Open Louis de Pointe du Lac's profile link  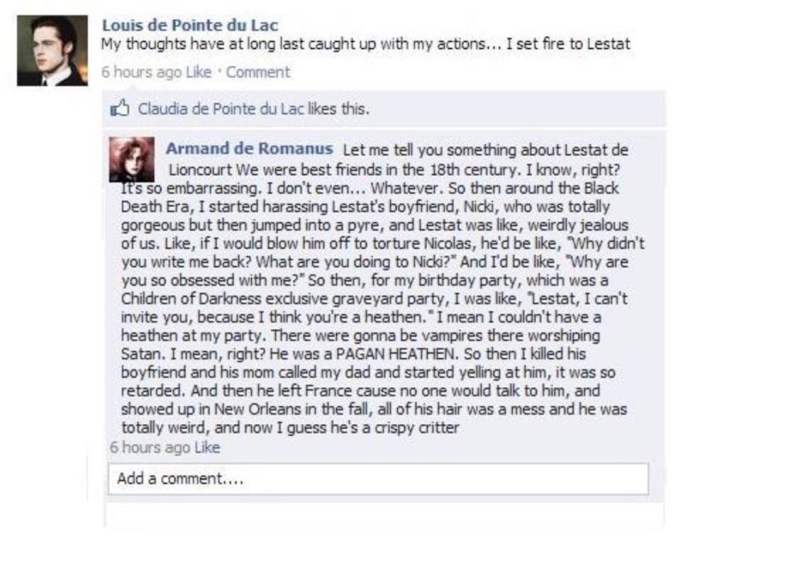pyautogui.click(x=189, y=26)
